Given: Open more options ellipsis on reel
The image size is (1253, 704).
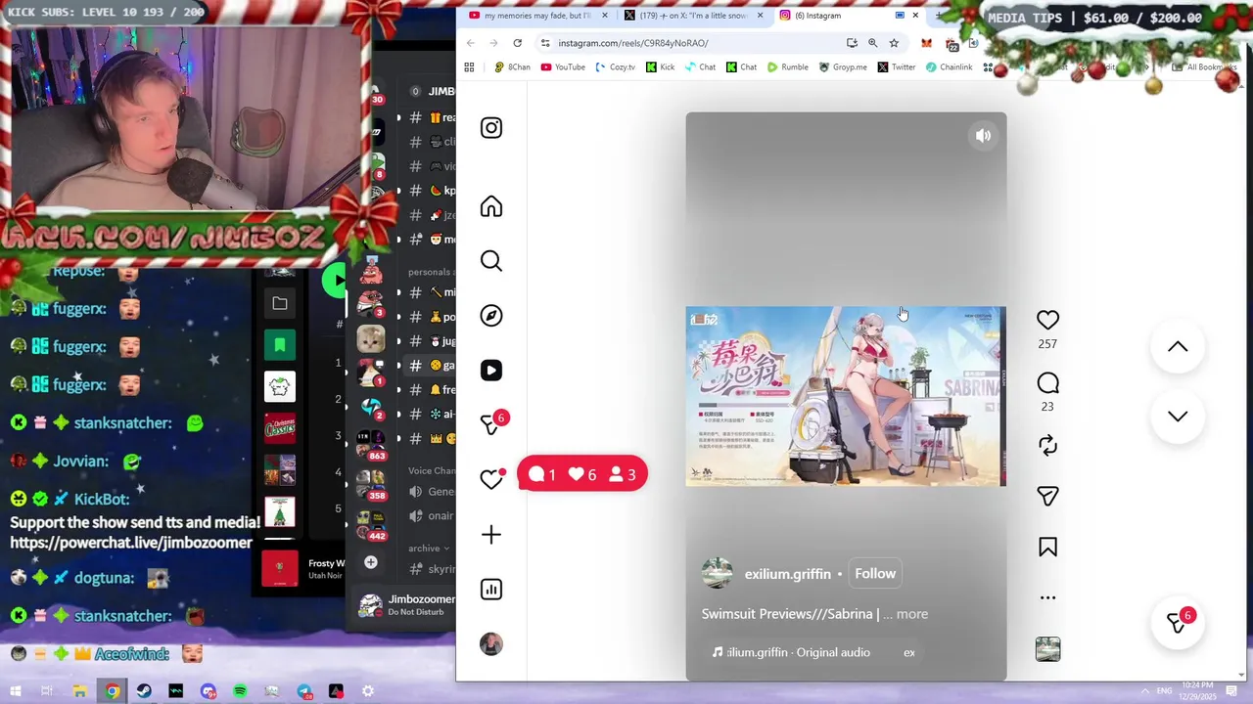Looking at the screenshot, I should pyautogui.click(x=1047, y=597).
